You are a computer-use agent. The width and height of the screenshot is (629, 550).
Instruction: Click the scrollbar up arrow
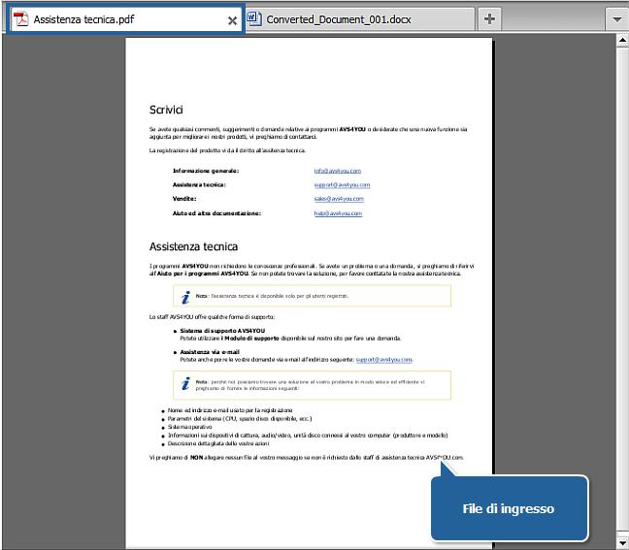(622, 40)
